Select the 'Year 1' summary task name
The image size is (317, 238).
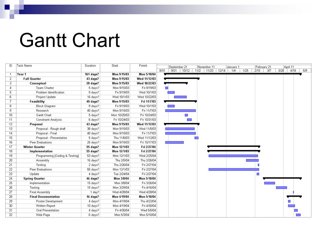coord(21,74)
